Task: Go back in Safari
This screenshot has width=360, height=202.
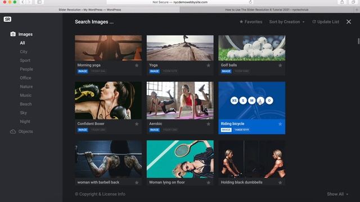Action: (22, 2)
